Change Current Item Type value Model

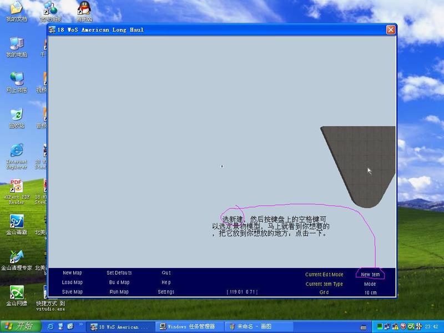(x=370, y=284)
